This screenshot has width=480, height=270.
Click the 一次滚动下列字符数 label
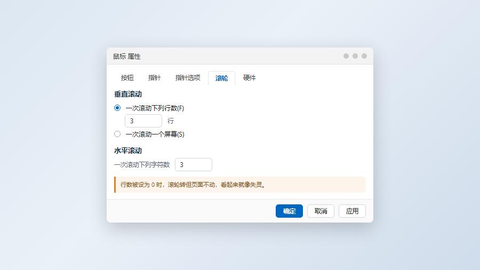click(x=142, y=165)
